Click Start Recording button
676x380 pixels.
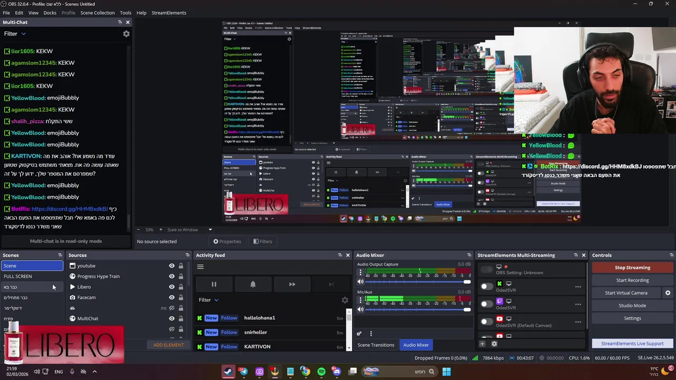click(x=632, y=280)
